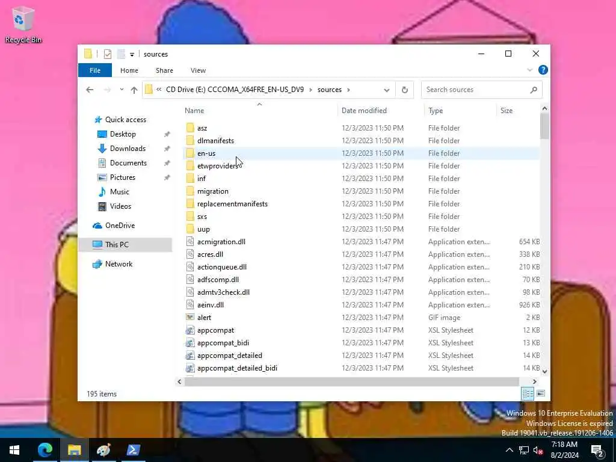
Task: Open Documents in the navigation pane
Action: coord(128,163)
